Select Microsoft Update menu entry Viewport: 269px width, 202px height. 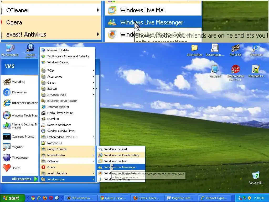pos(68,50)
